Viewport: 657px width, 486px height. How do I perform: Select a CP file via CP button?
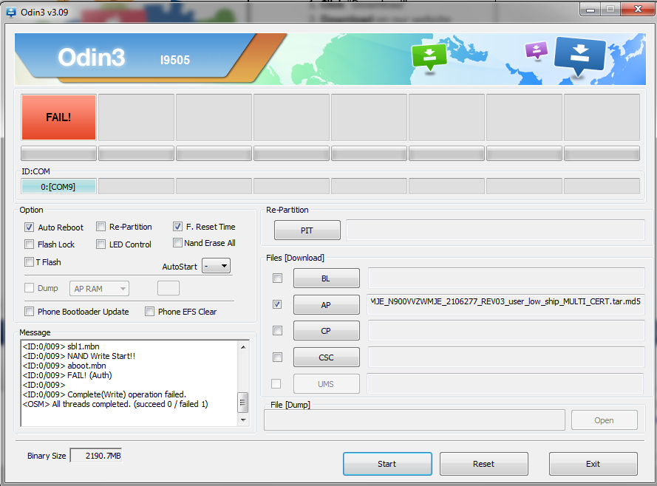327,331
